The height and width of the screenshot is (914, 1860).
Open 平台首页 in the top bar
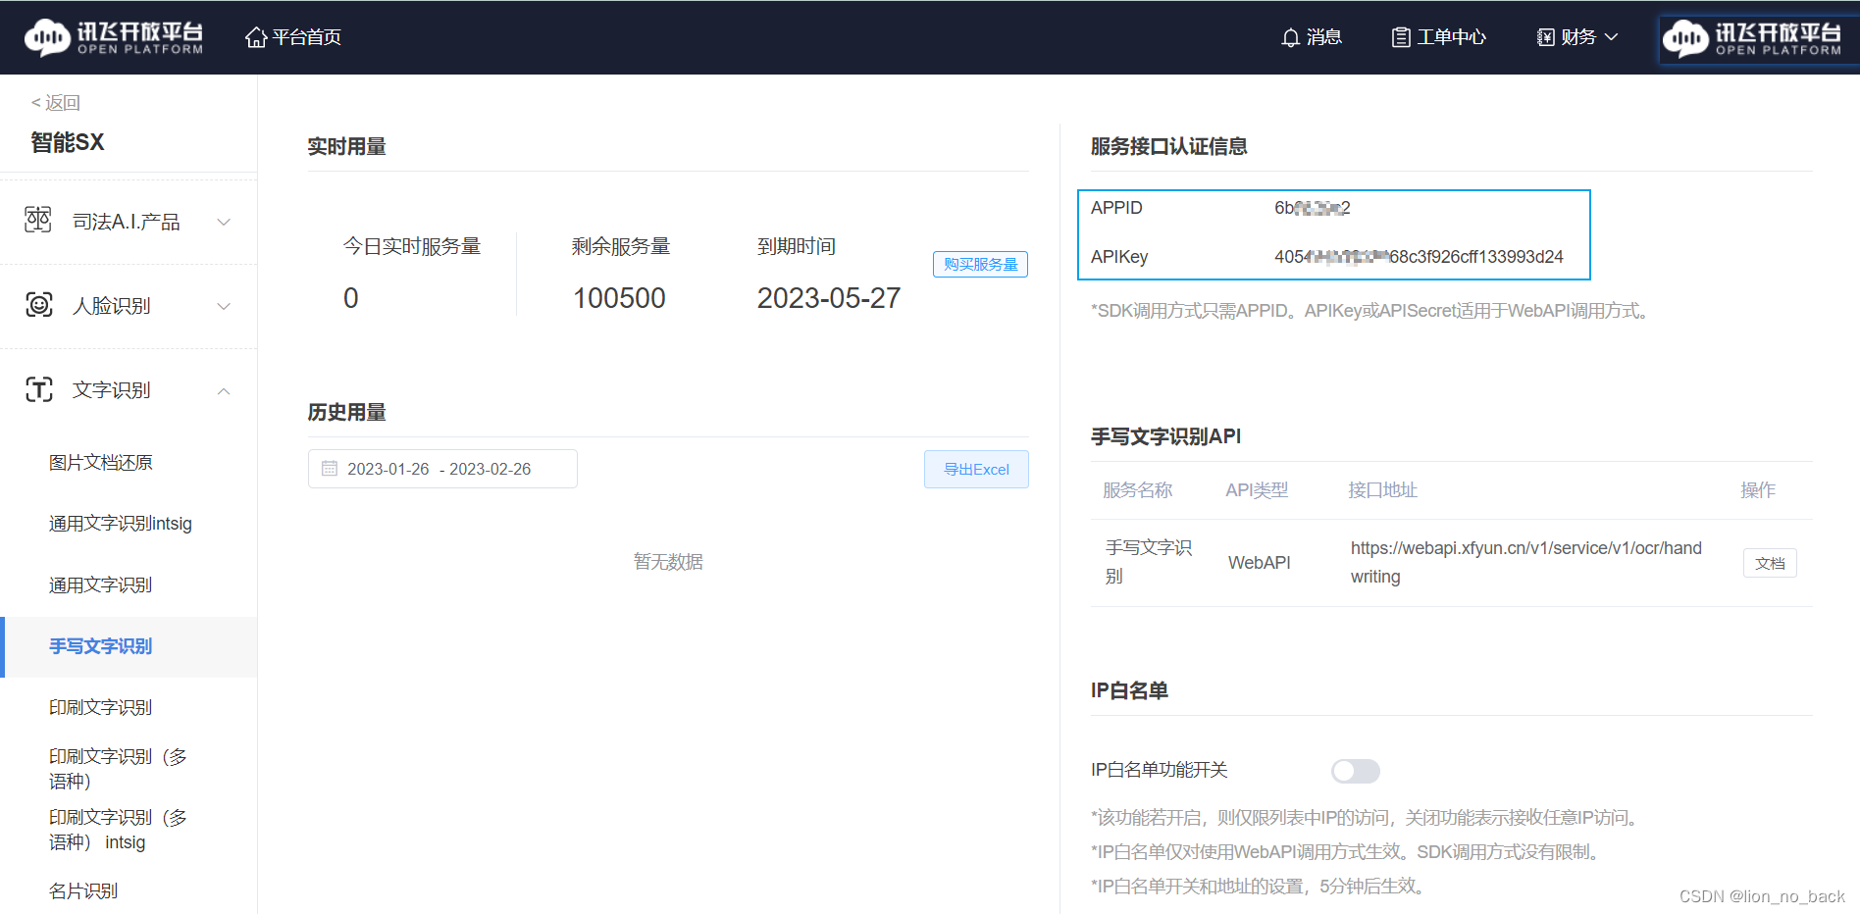(293, 37)
